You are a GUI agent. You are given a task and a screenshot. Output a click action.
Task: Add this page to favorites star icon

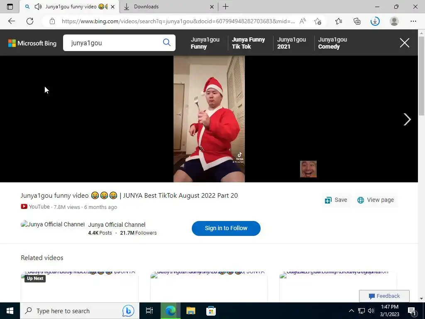(318, 21)
